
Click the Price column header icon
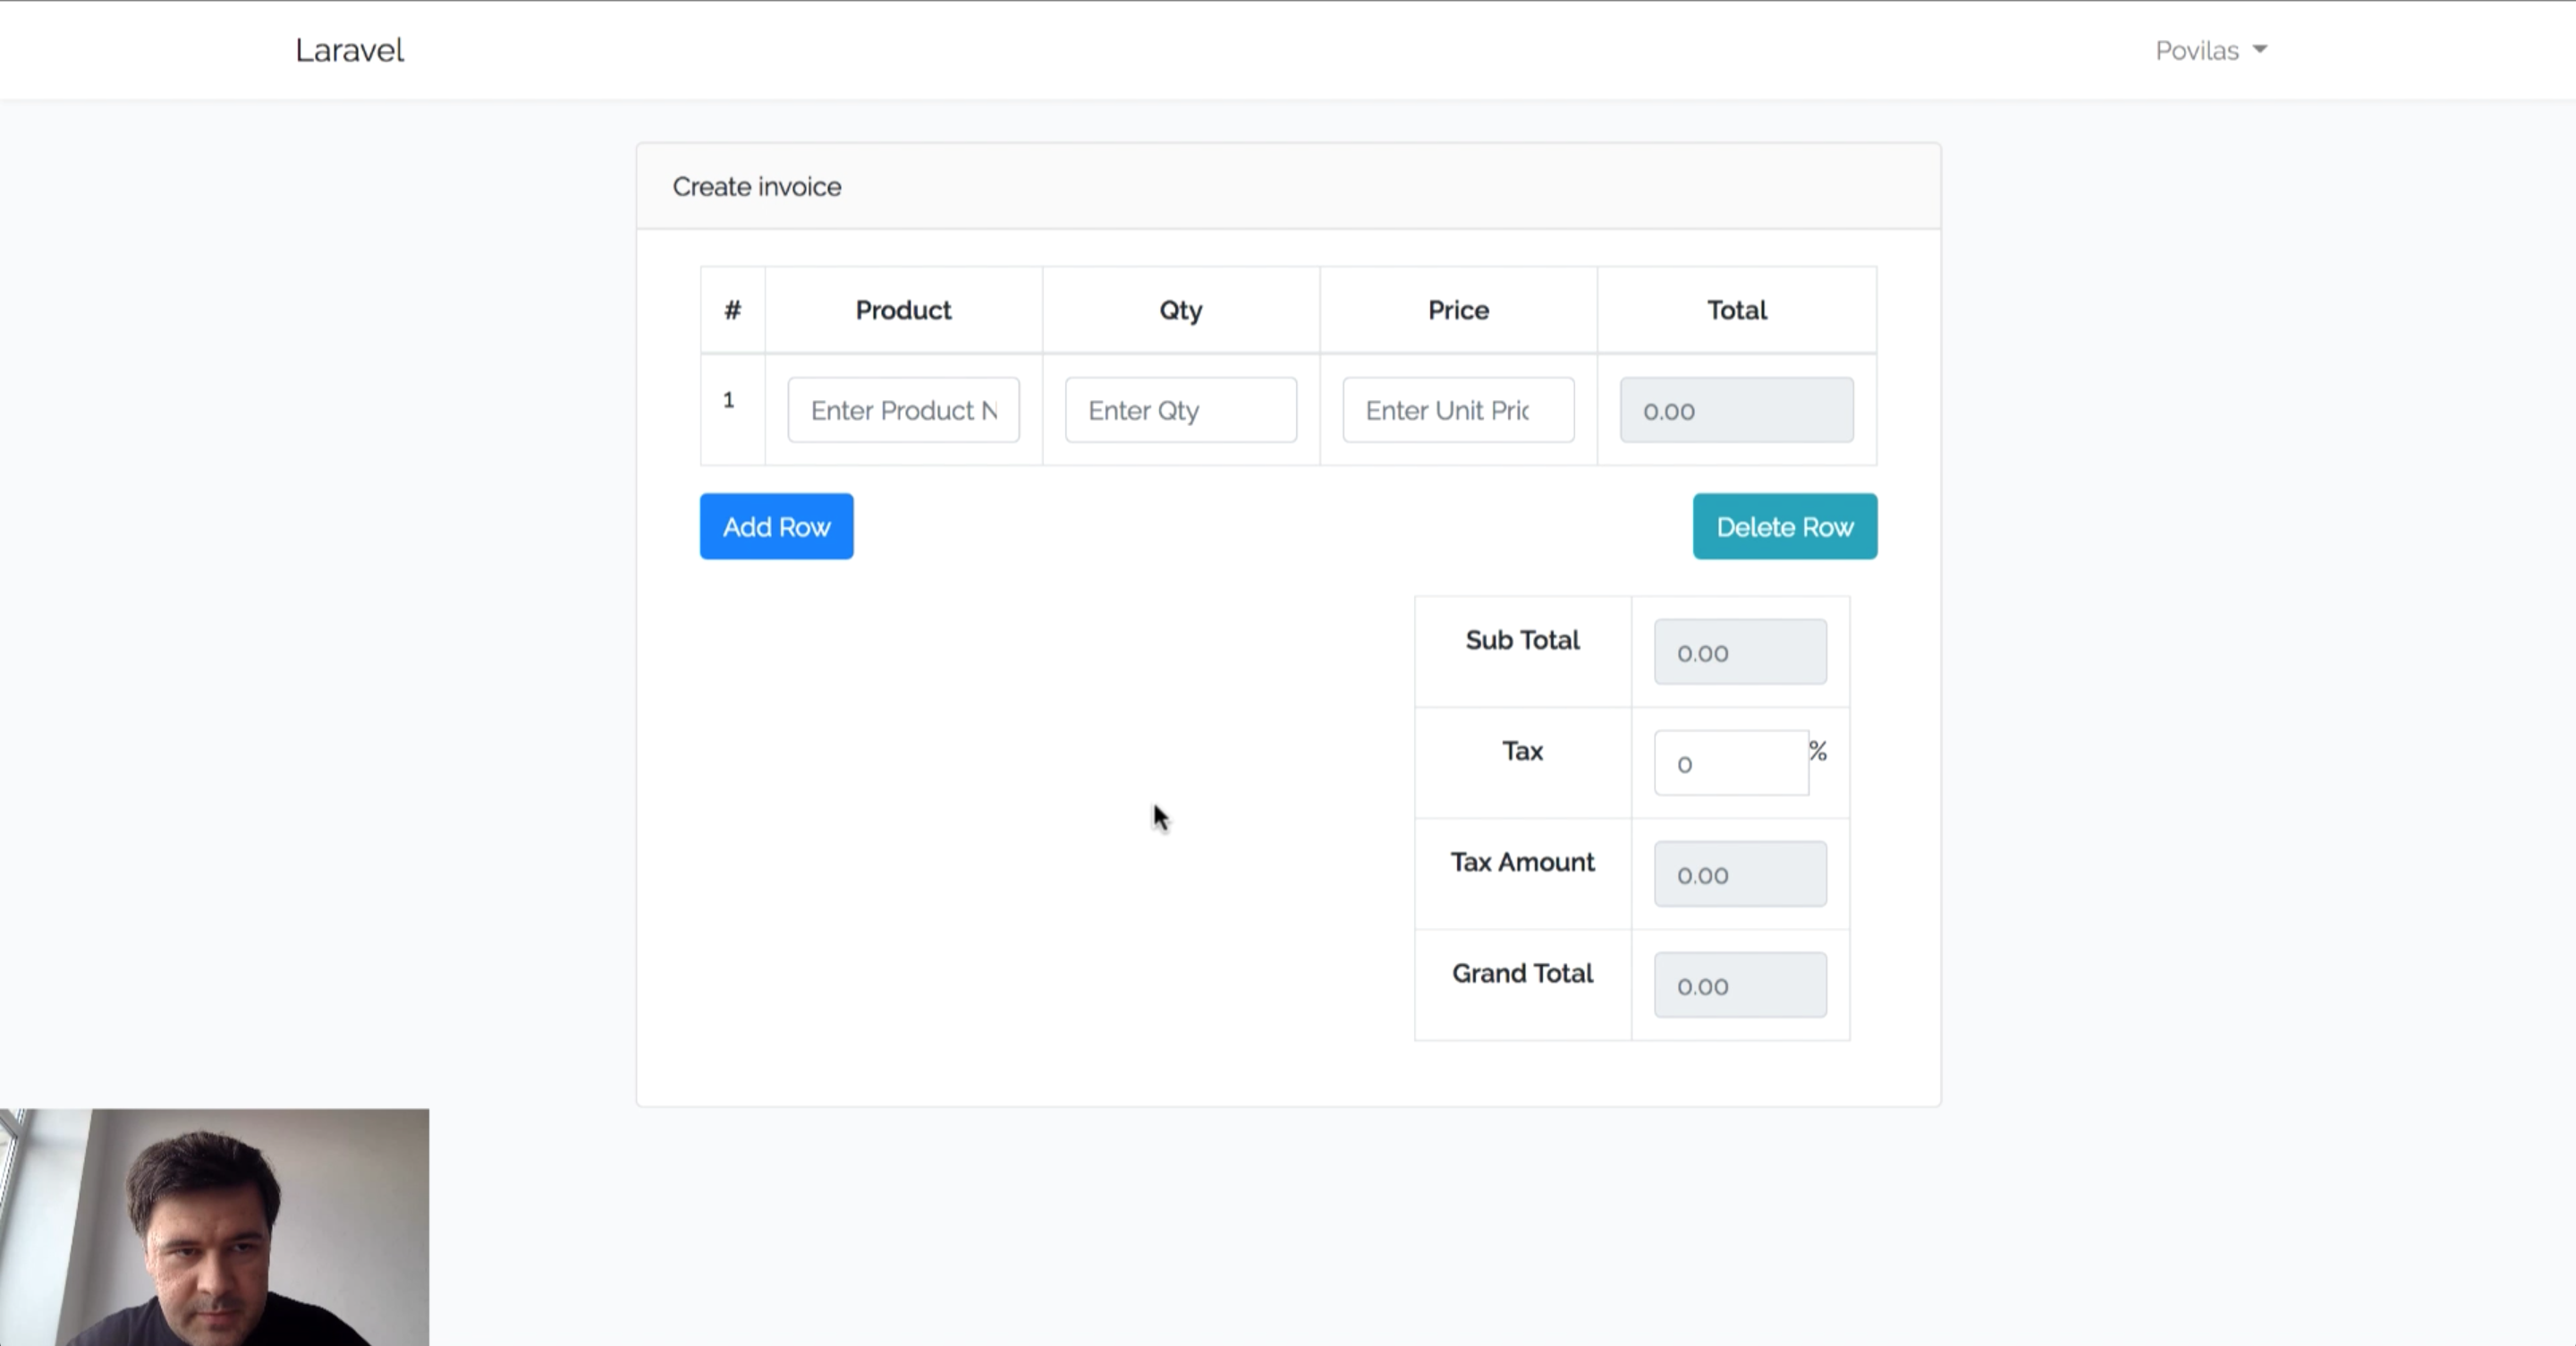(x=1458, y=309)
